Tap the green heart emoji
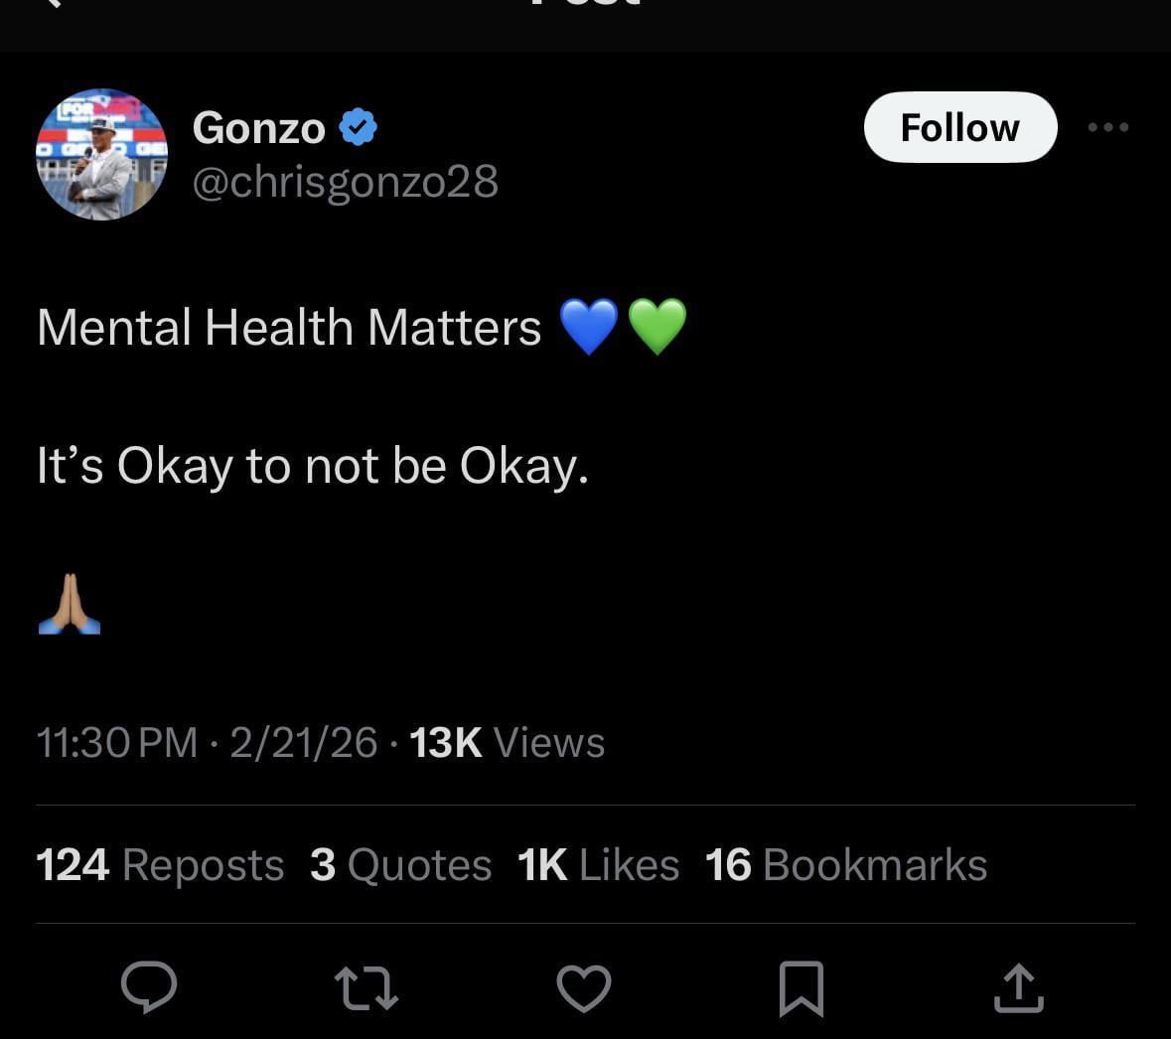 pyautogui.click(x=658, y=327)
